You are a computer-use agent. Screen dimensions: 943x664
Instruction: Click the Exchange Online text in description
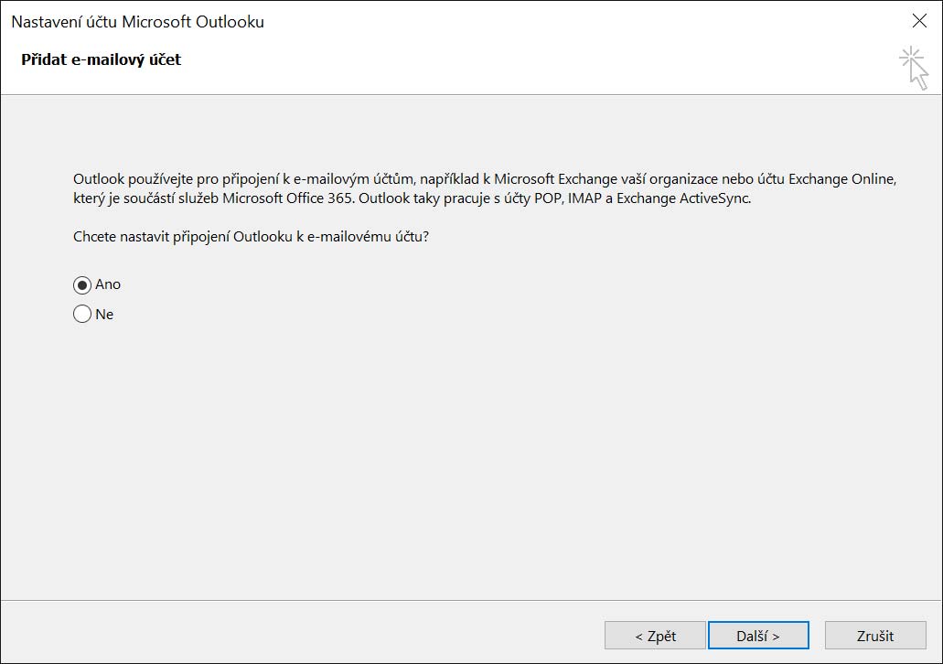[x=849, y=178]
